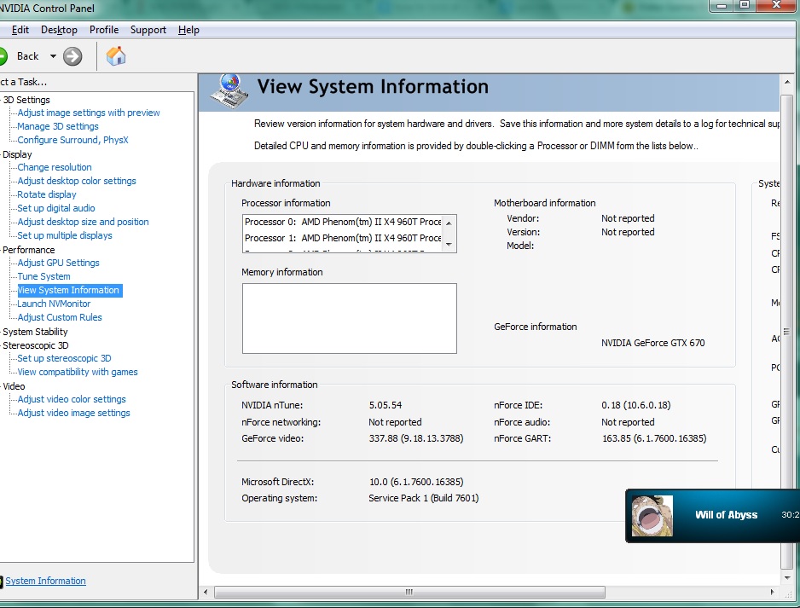Open Manage 3D settings
The image size is (800, 608).
[x=58, y=126]
